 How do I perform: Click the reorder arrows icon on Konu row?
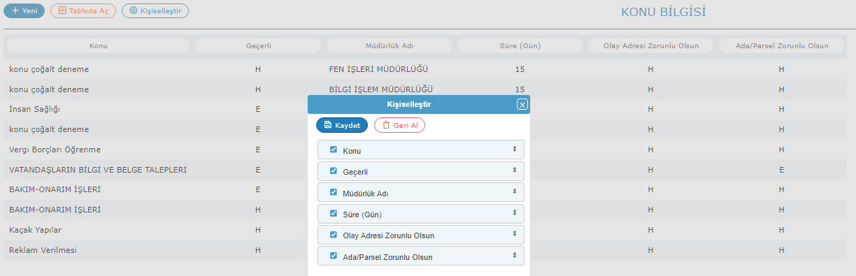(x=514, y=150)
